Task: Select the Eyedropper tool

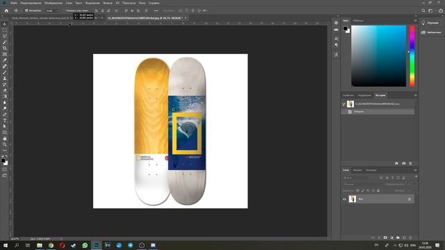Action: click(5, 60)
